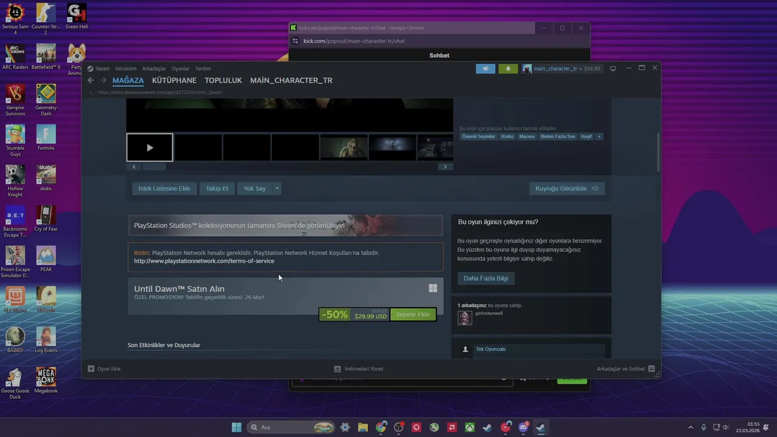This screenshot has width=777, height=437.
Task: Open the Yardım menu
Action: pos(203,69)
